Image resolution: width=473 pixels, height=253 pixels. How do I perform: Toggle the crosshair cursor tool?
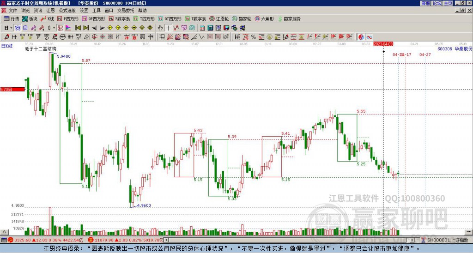coord(168,28)
